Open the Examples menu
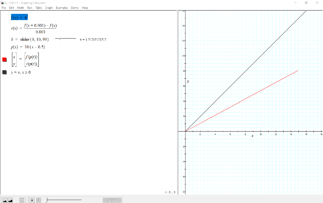 pyautogui.click(x=62, y=8)
